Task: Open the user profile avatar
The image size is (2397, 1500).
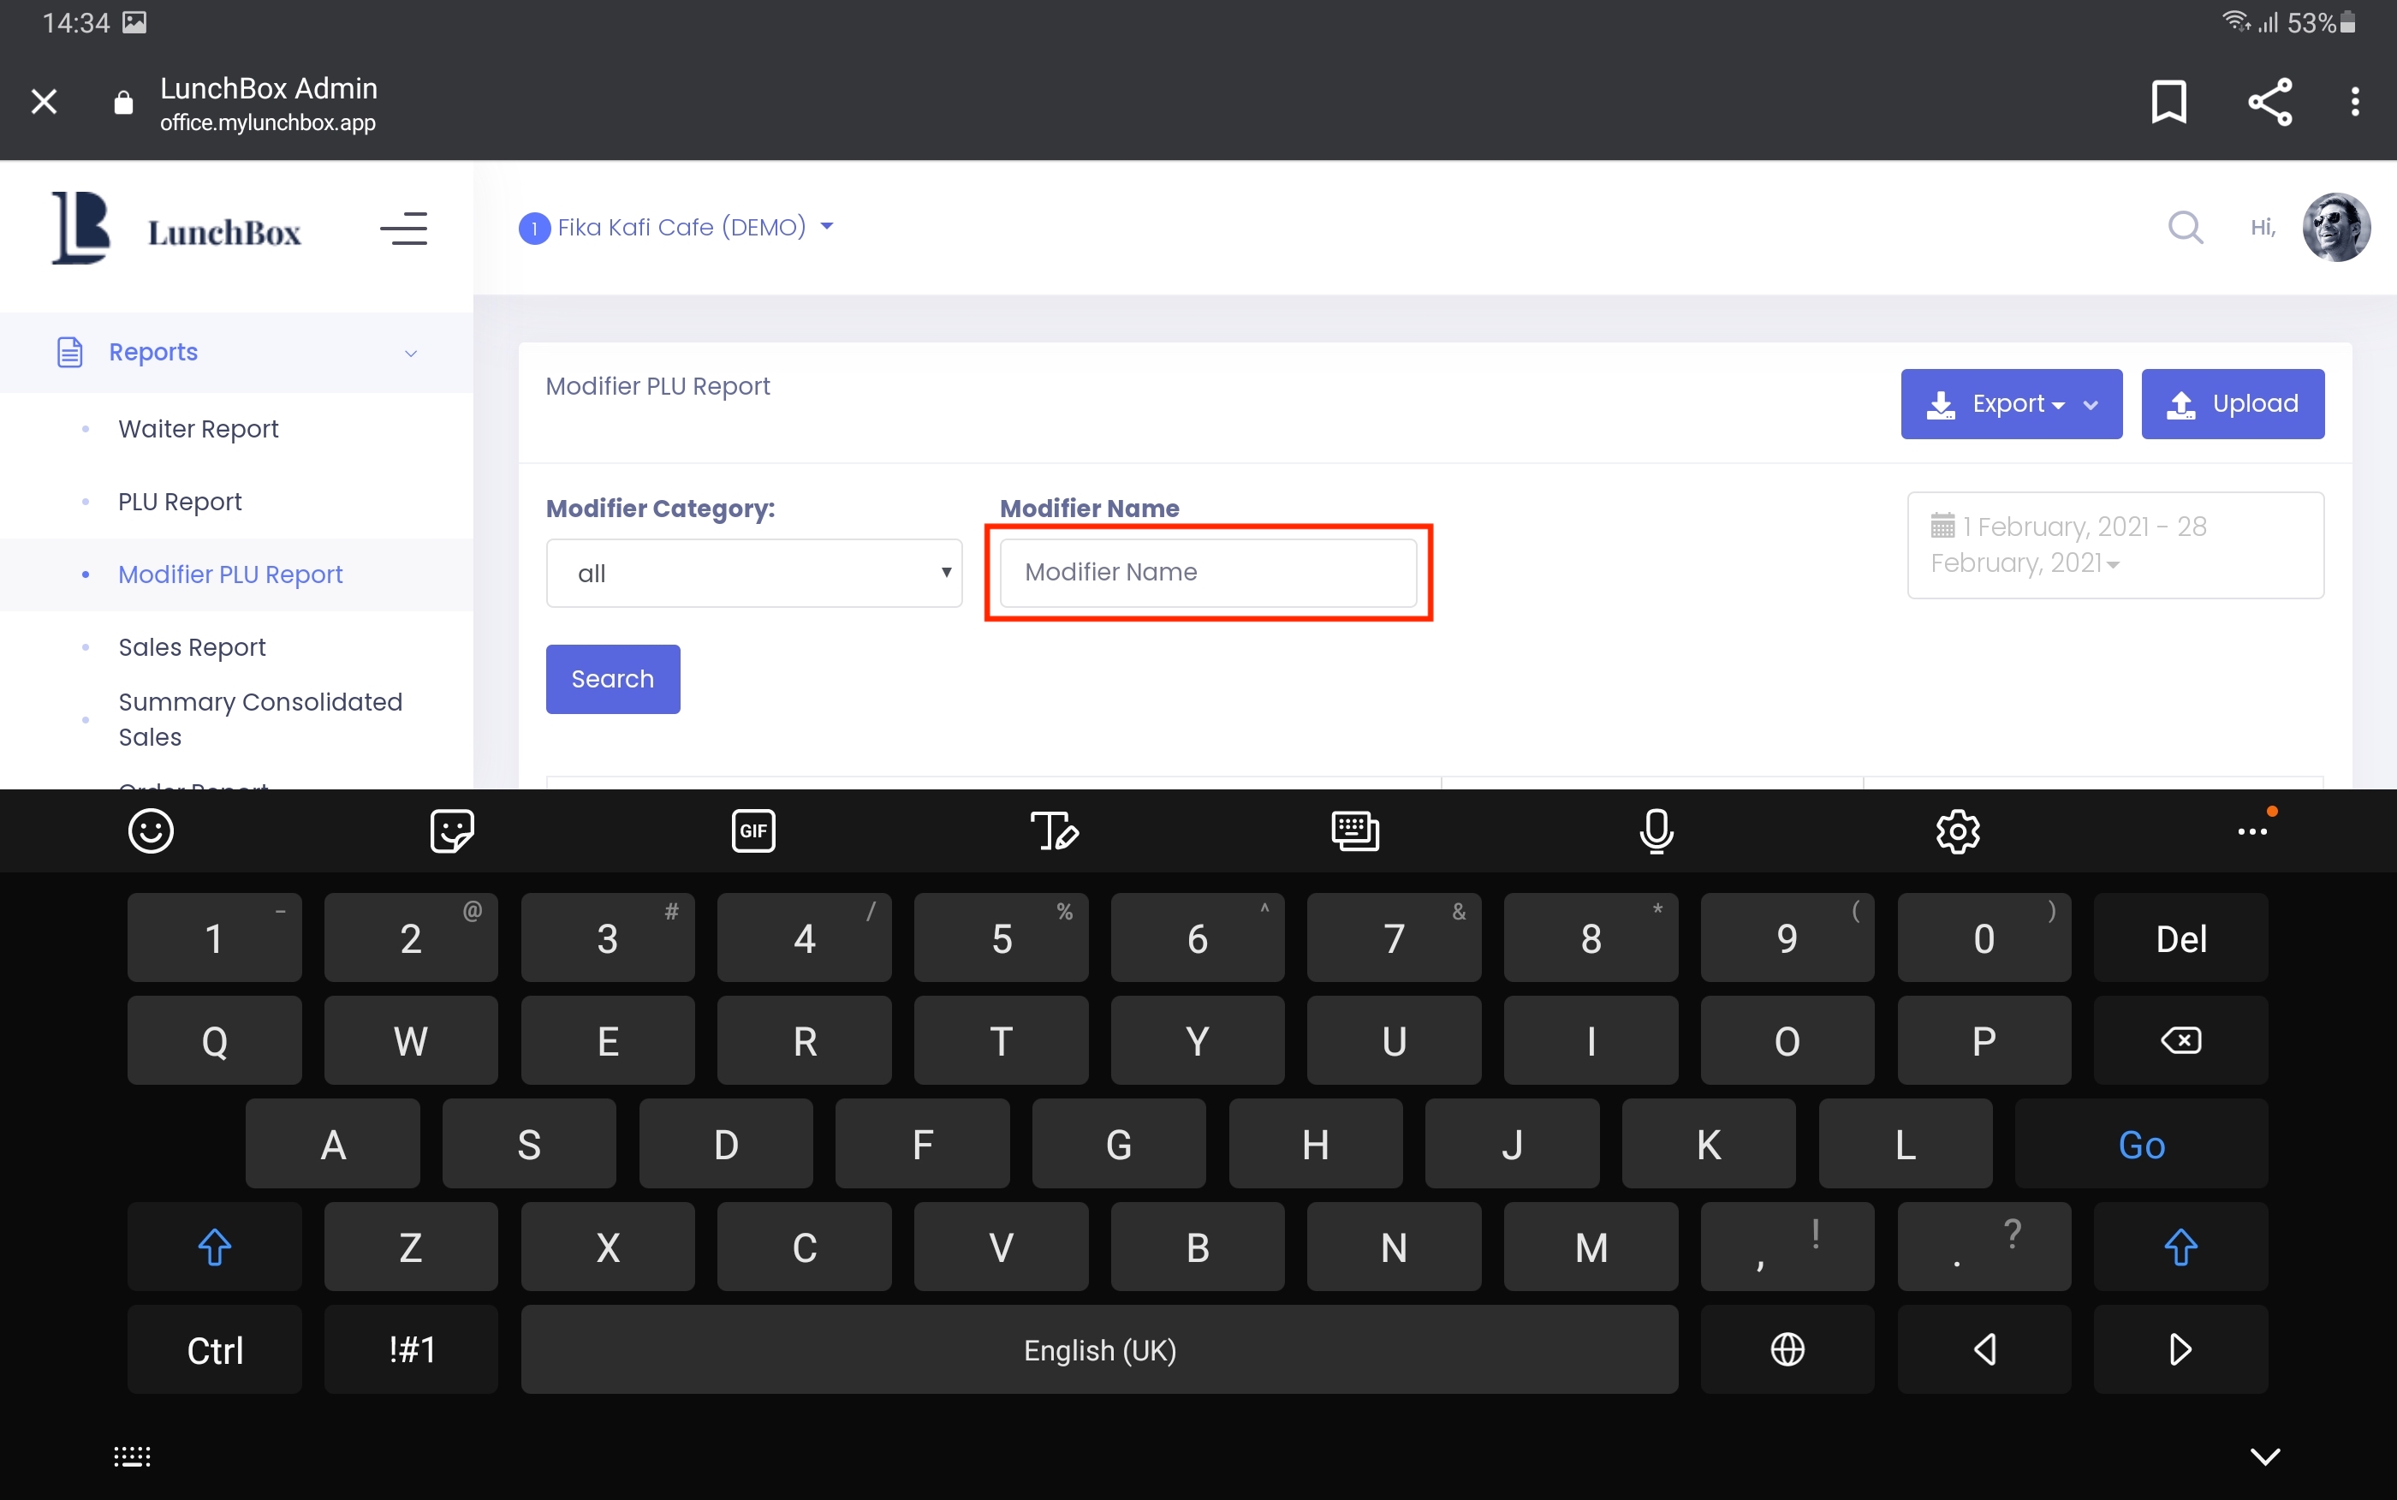Action: click(2335, 227)
